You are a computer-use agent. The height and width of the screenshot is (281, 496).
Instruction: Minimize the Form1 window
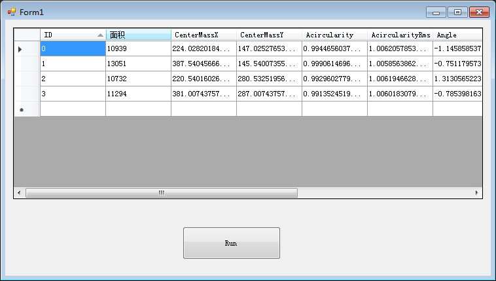click(x=436, y=12)
